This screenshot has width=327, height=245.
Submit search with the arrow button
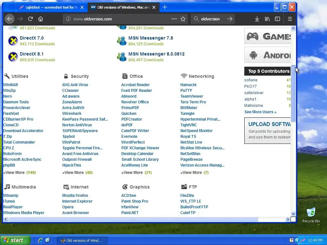pyautogui.click(x=230, y=19)
